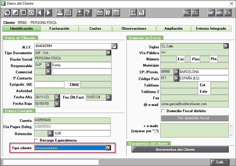Open Responsable lookup arrow

pos(48,65)
